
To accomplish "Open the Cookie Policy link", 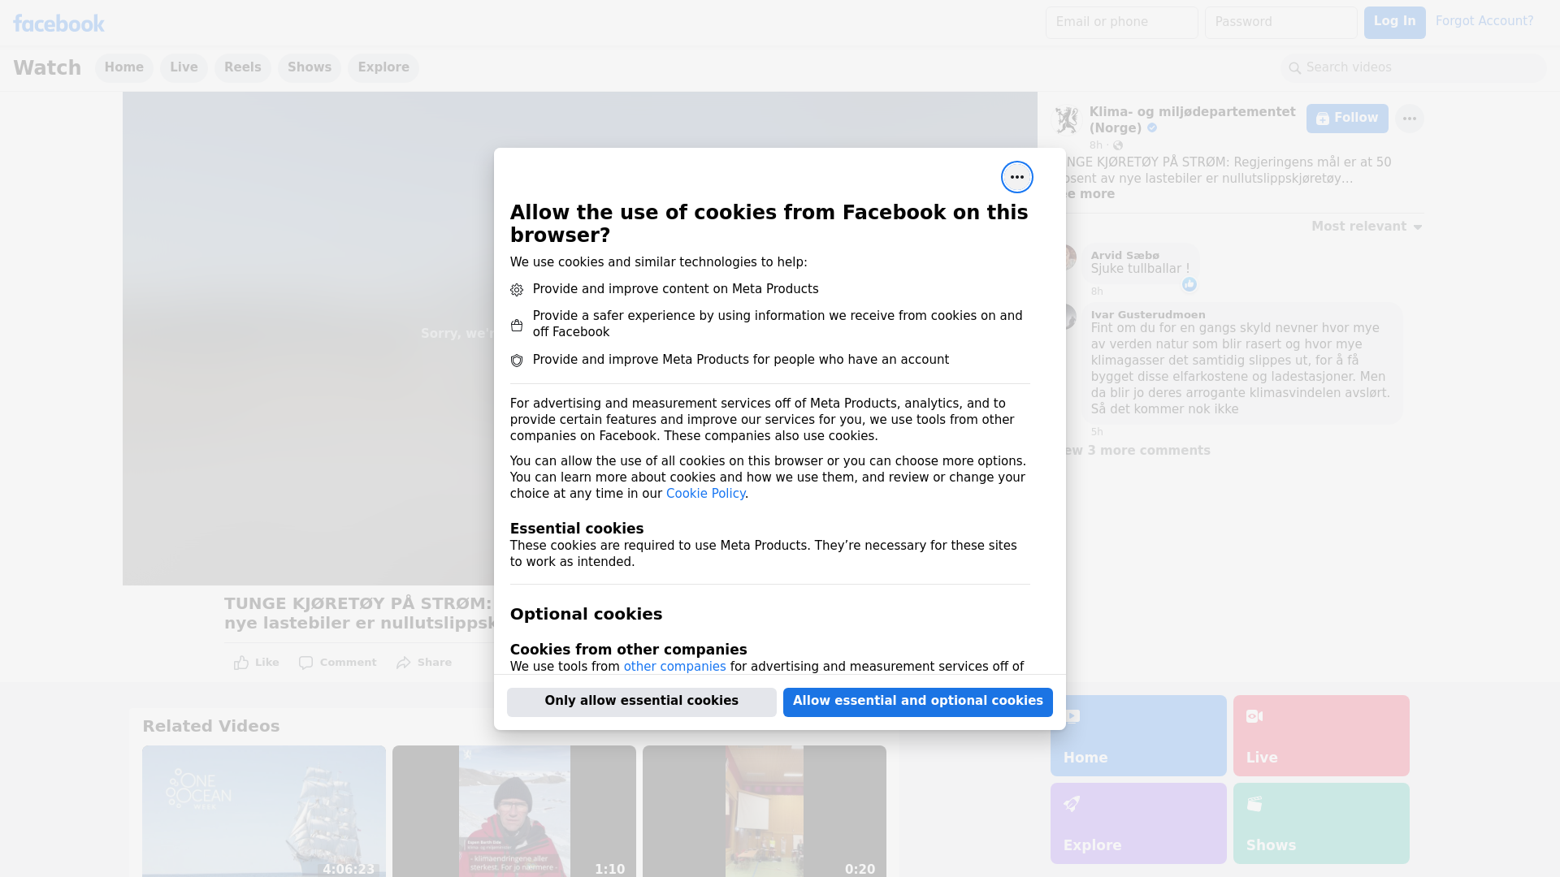I will (x=705, y=494).
